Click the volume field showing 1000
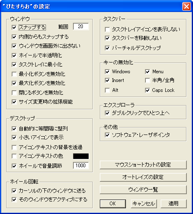 click(81, 165)
